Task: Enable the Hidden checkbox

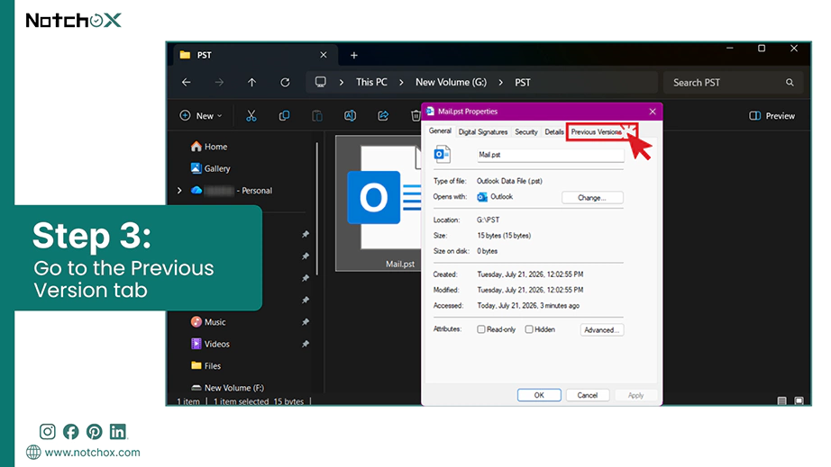Action: point(529,329)
